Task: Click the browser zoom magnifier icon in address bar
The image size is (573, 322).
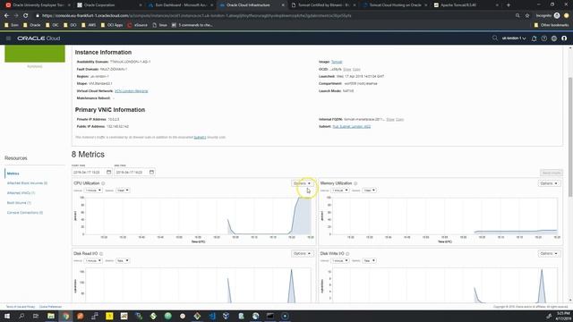Action: (x=517, y=16)
